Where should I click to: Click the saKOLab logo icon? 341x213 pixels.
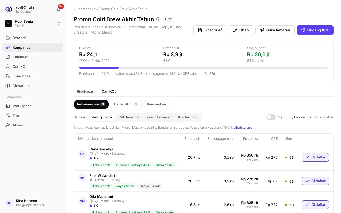pyautogui.click(x=9, y=9)
